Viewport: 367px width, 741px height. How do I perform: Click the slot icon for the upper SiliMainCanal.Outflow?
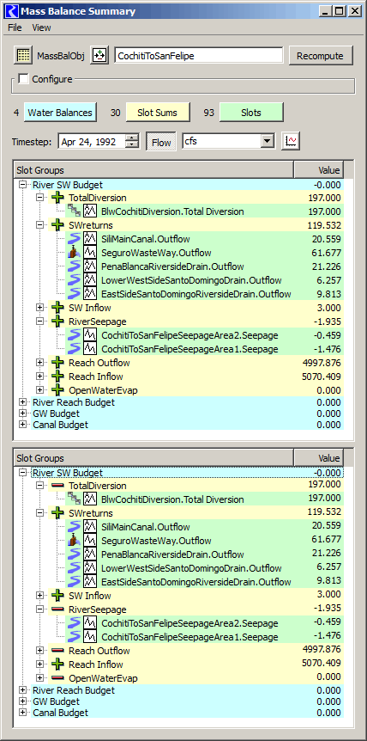coord(90,239)
